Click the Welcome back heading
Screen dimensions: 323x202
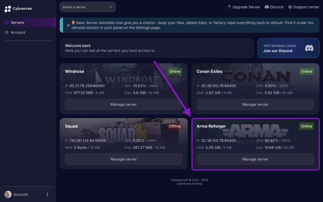(78, 45)
